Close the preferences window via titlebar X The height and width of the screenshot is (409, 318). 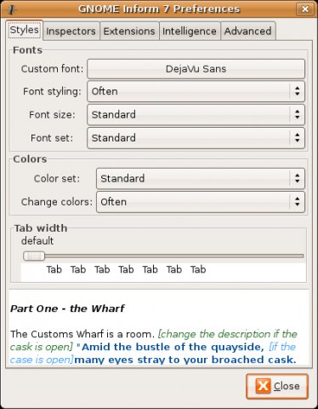point(305,9)
